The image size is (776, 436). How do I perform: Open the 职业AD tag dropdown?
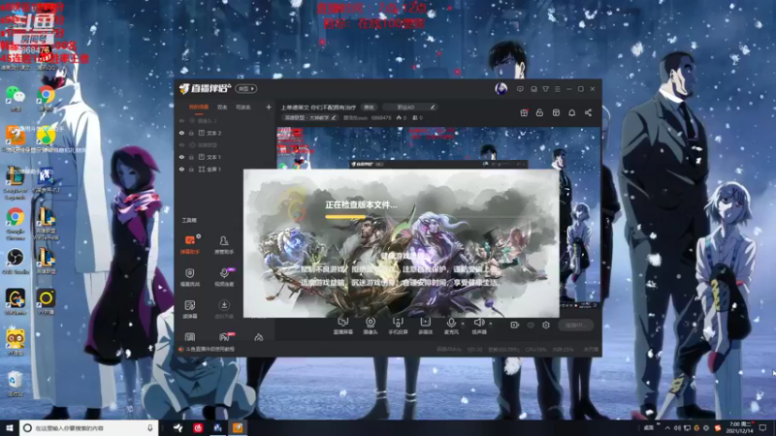click(409, 107)
